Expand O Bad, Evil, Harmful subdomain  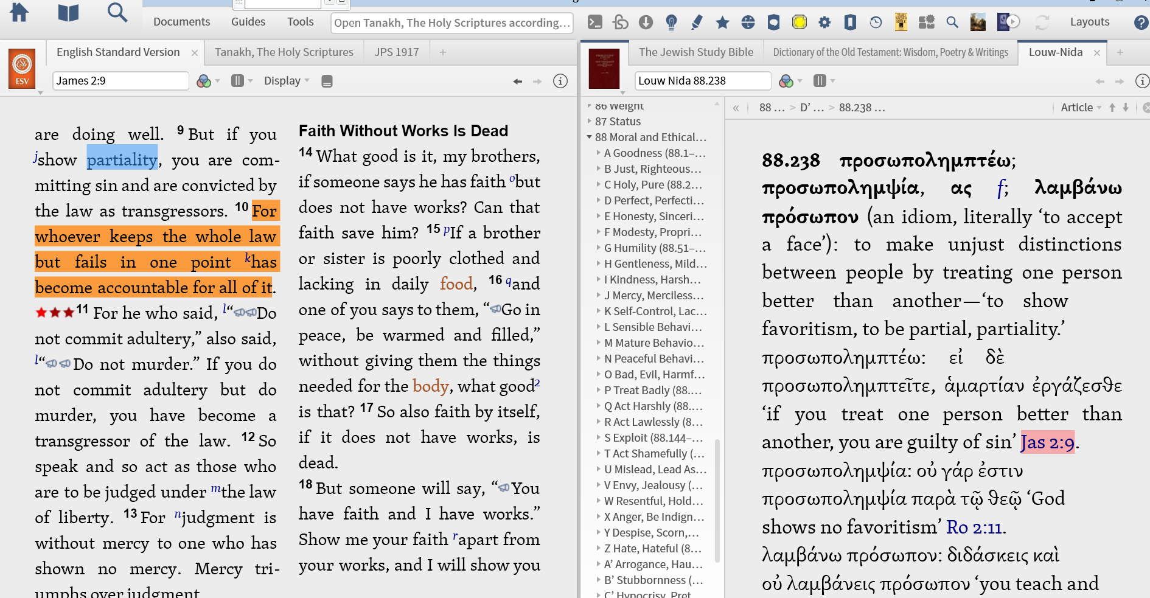599,374
